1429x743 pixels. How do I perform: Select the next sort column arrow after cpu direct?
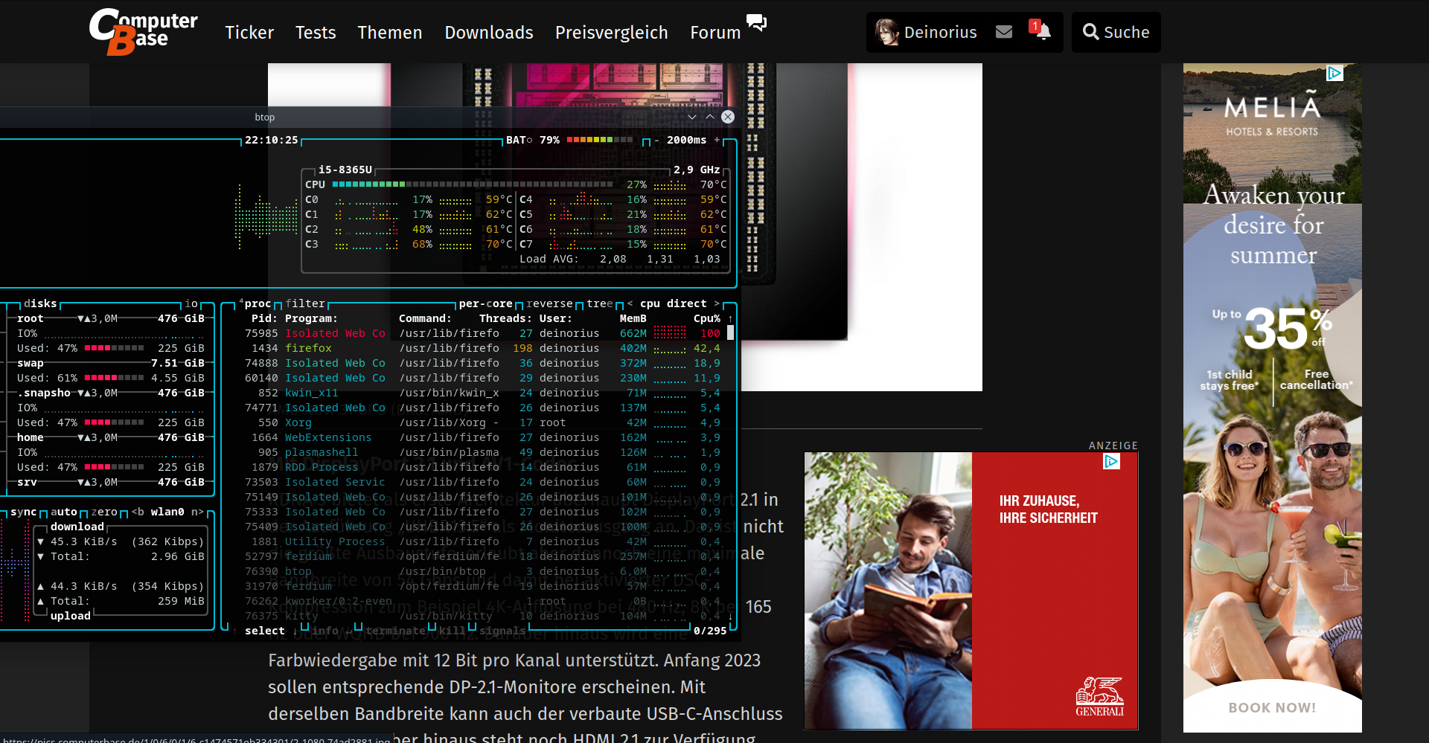click(x=716, y=303)
